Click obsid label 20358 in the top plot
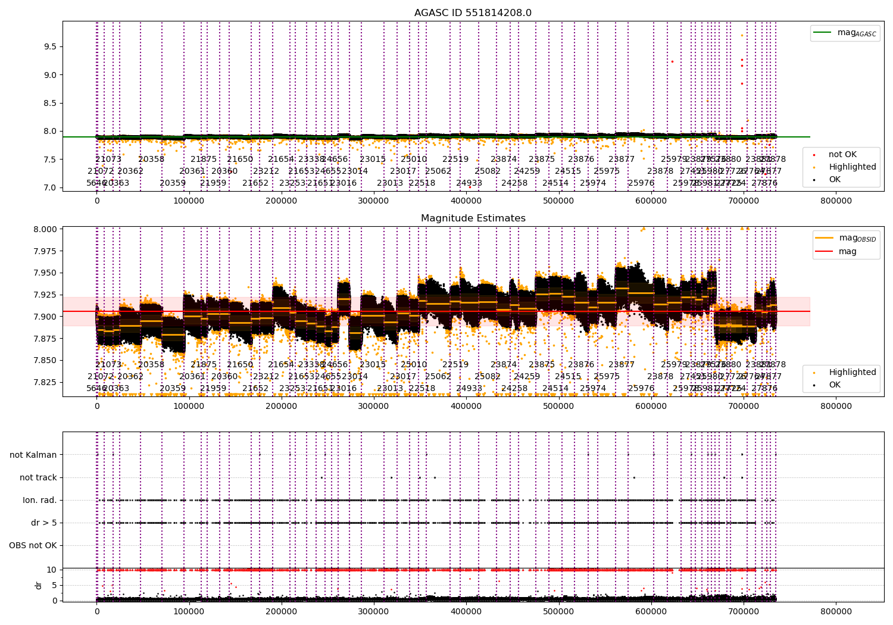This screenshot has height=625, width=893. tap(151, 160)
